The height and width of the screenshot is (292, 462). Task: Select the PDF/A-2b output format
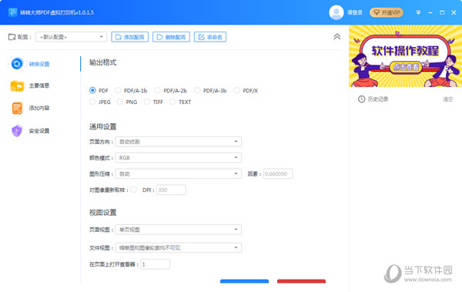coord(158,90)
